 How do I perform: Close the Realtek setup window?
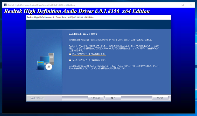(191, 5)
